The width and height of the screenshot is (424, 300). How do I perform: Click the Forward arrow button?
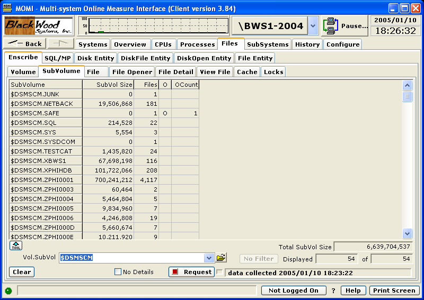[x=61, y=44]
